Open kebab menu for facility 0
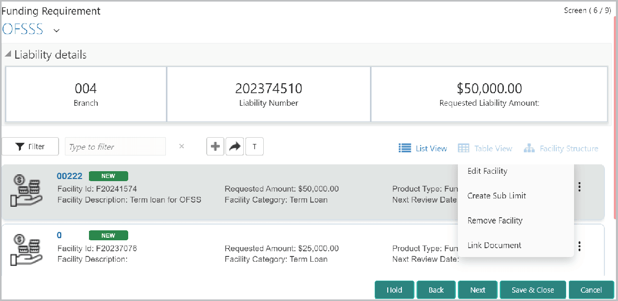This screenshot has height=301, width=618. point(579,246)
